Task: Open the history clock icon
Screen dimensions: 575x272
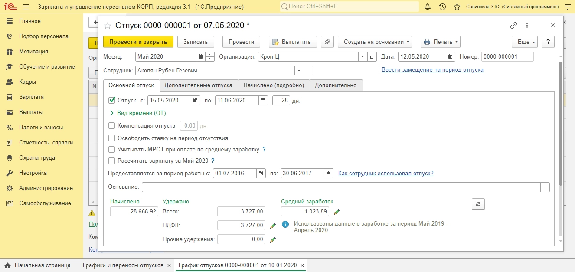Action: (x=442, y=7)
